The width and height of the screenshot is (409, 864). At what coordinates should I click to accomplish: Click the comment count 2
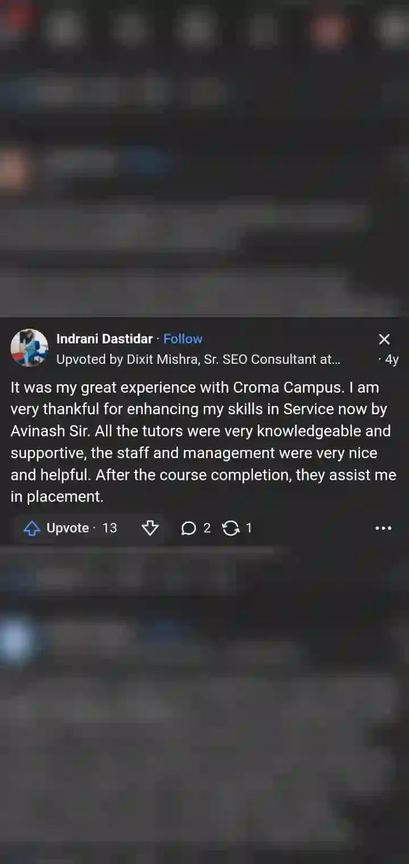(207, 528)
